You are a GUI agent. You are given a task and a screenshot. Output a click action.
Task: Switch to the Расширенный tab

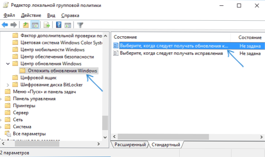pyautogui.click(x=130, y=145)
